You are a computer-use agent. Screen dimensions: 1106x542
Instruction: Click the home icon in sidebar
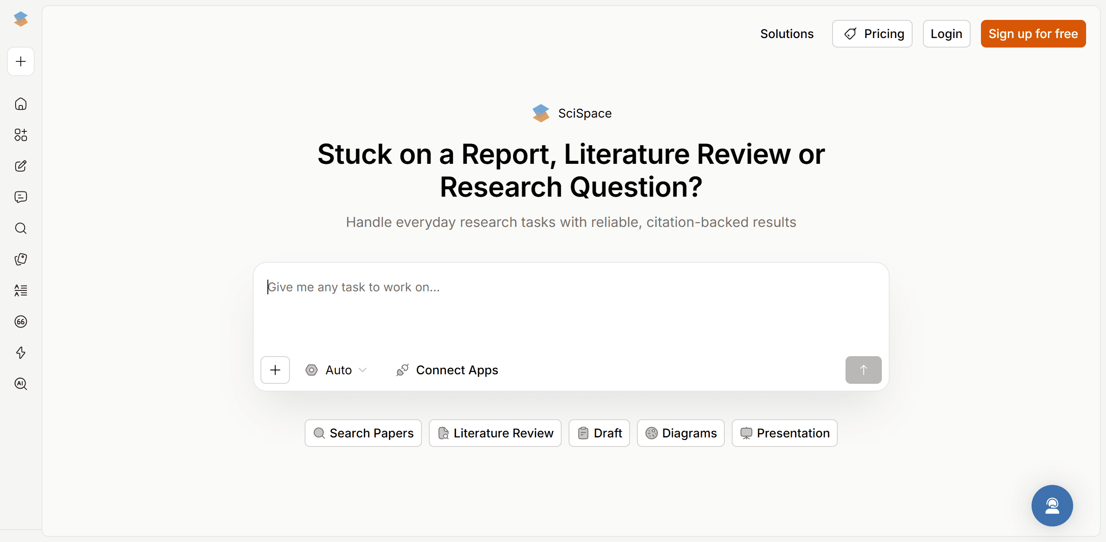pyautogui.click(x=21, y=104)
